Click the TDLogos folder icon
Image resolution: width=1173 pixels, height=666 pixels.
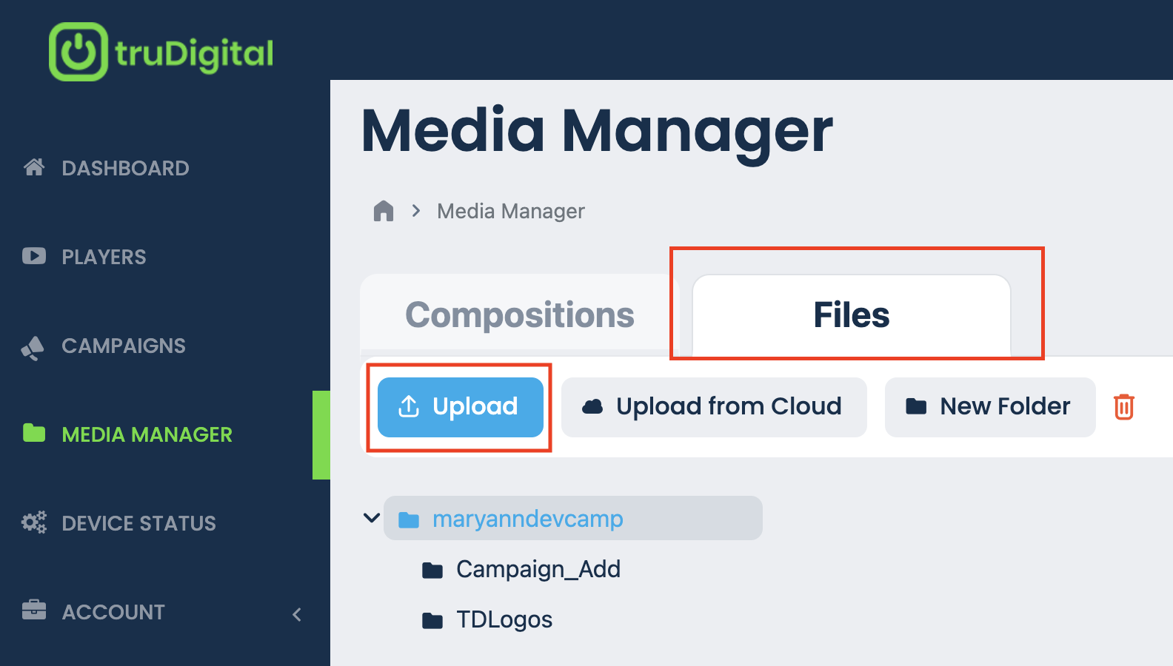click(x=432, y=620)
